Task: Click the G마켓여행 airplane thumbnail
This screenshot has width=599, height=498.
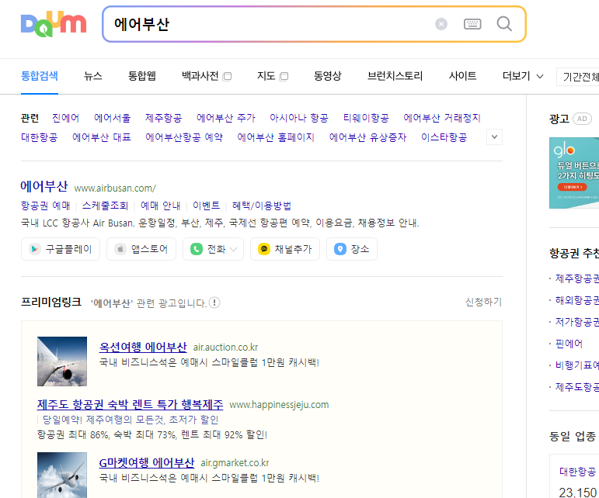Action: point(62,476)
